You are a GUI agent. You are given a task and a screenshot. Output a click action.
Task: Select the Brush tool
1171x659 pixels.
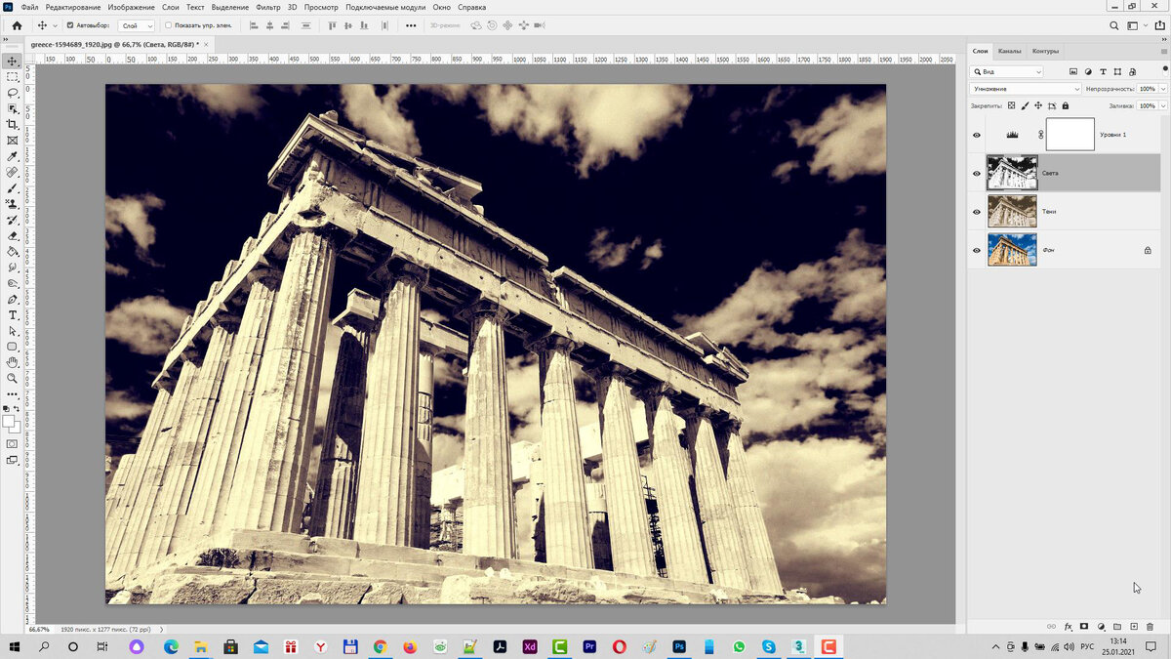[13, 187]
